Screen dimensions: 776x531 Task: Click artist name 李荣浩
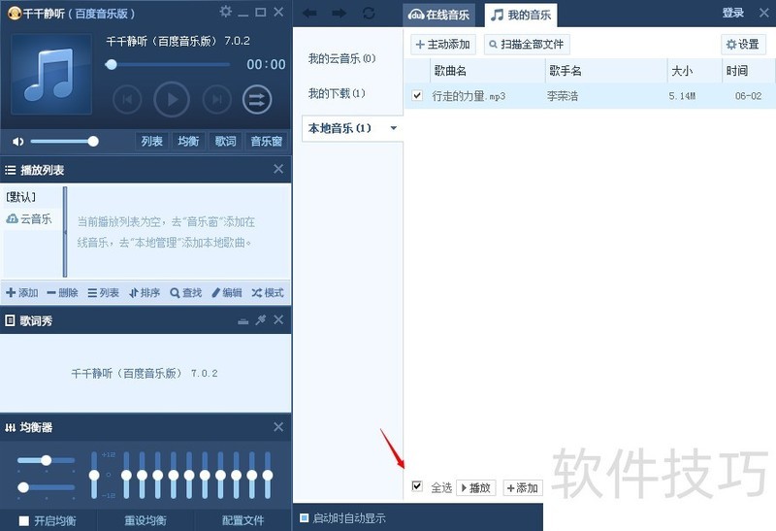click(x=563, y=96)
